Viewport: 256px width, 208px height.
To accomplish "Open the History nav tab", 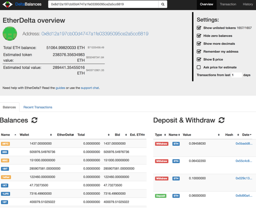I will [248, 4].
